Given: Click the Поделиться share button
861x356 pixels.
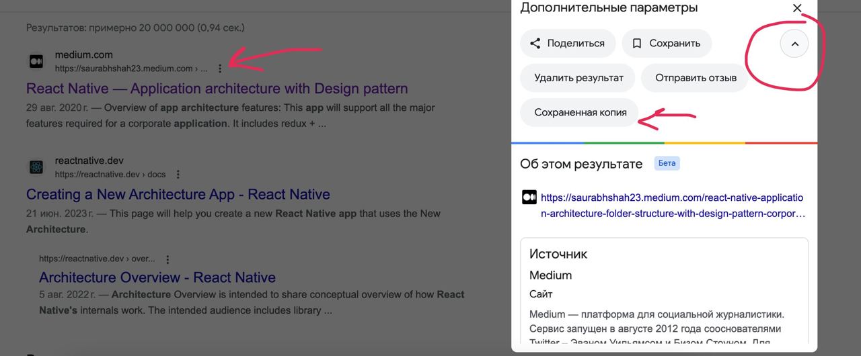Looking at the screenshot, I should pyautogui.click(x=568, y=44).
